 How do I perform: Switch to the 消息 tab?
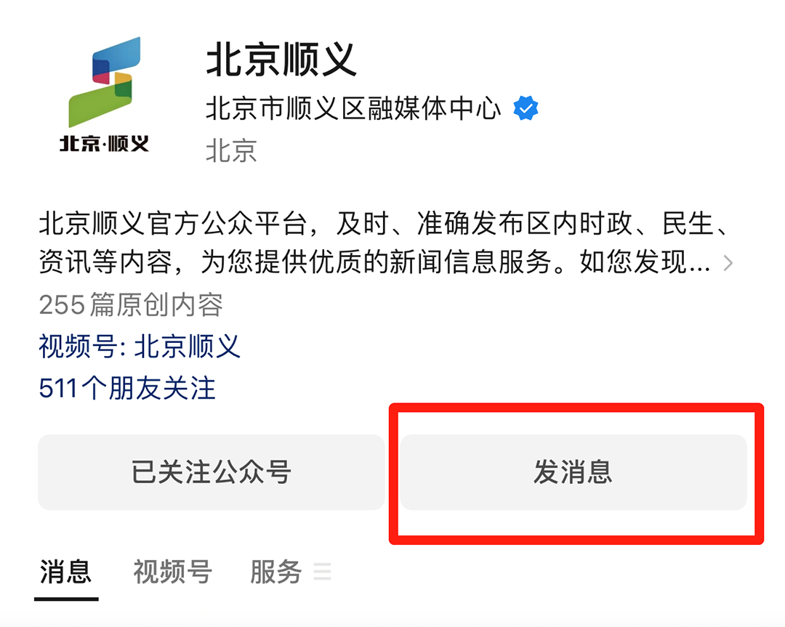click(x=65, y=571)
